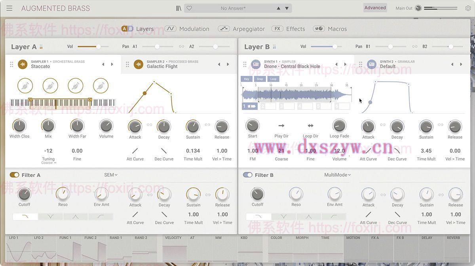Select Filter A notch shape
The image size is (475, 266).
tap(50, 217)
